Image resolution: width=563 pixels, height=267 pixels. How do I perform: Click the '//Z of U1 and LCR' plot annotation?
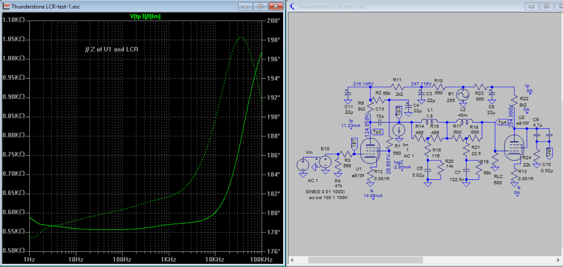click(112, 49)
